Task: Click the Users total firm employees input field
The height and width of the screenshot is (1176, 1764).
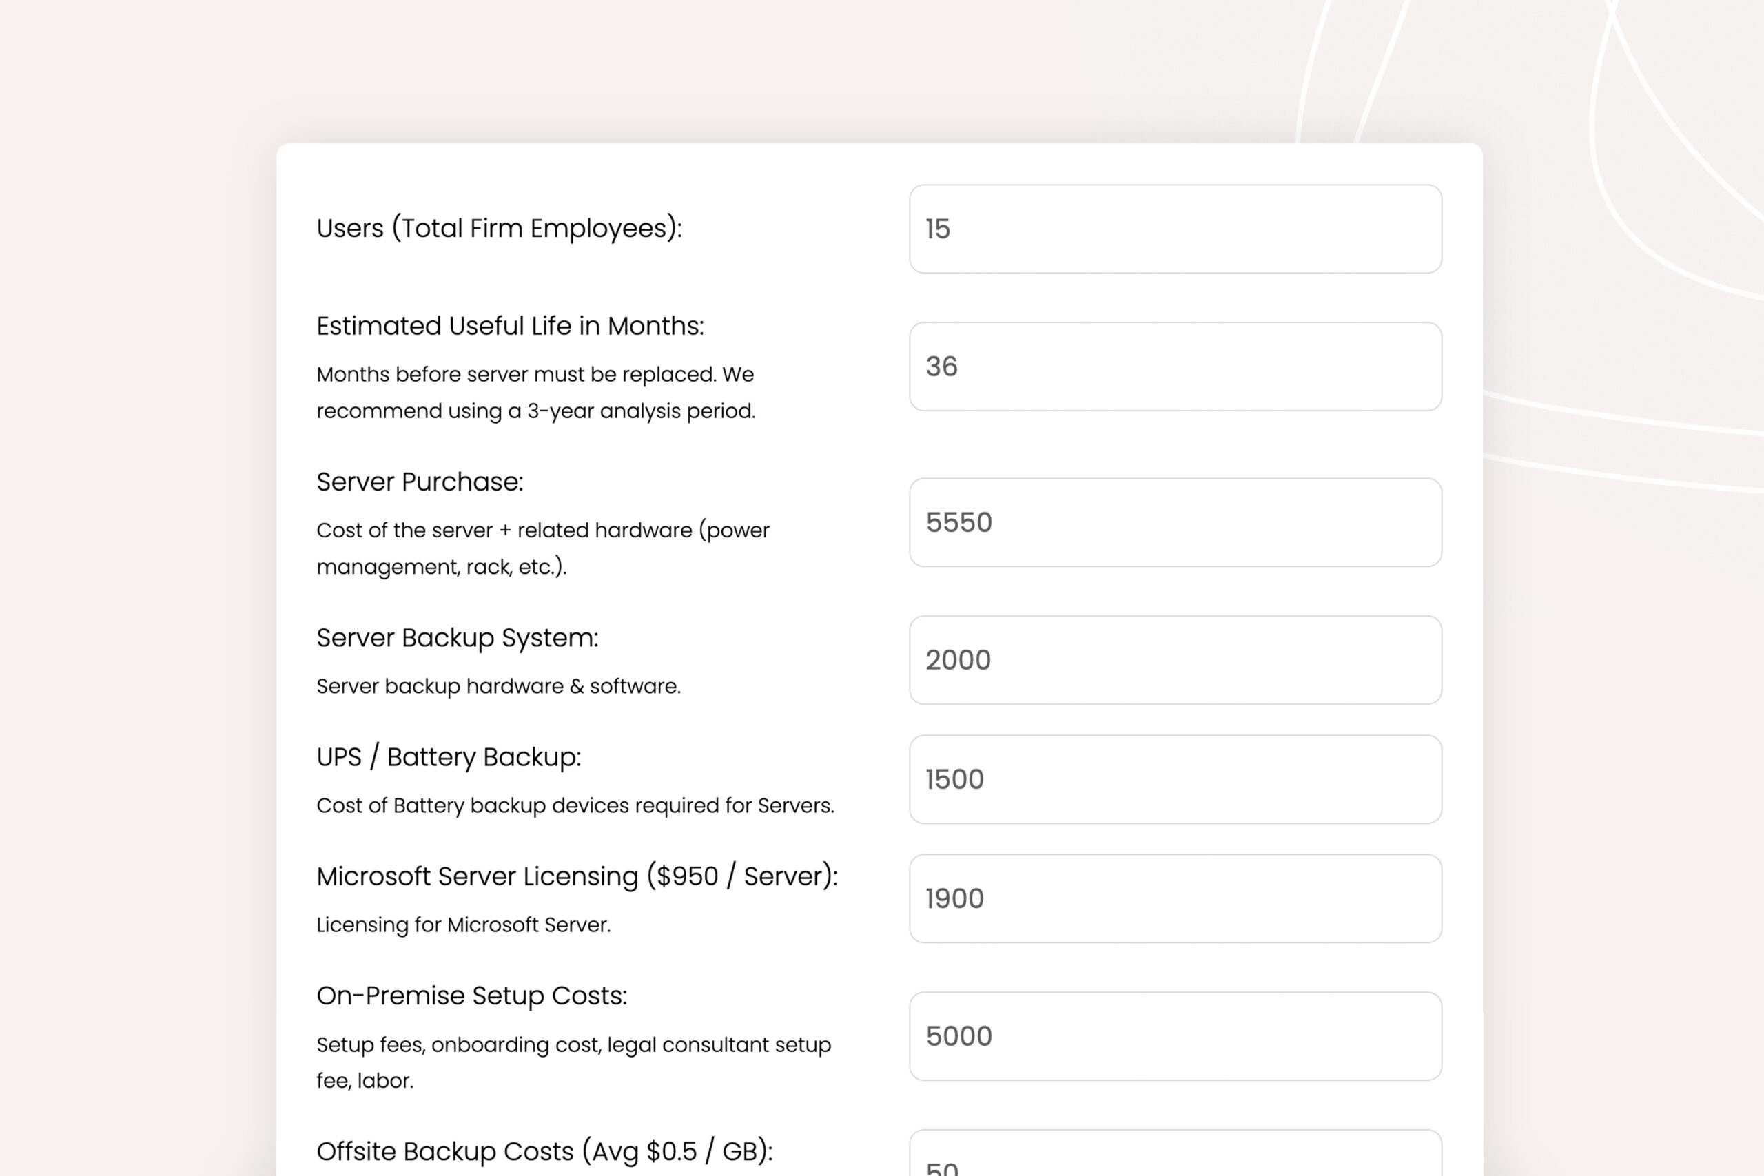Action: click(x=1174, y=229)
